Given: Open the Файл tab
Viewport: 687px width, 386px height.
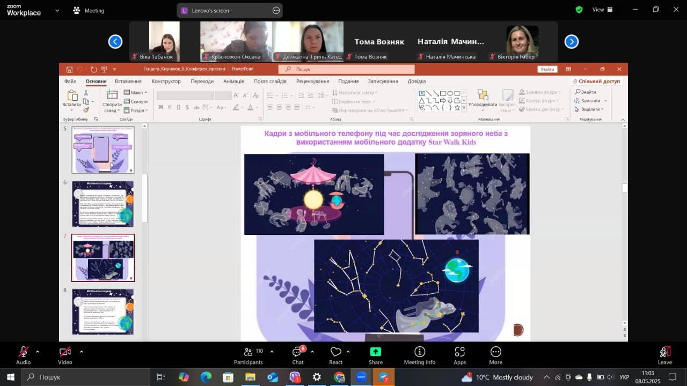Looking at the screenshot, I should coord(70,81).
